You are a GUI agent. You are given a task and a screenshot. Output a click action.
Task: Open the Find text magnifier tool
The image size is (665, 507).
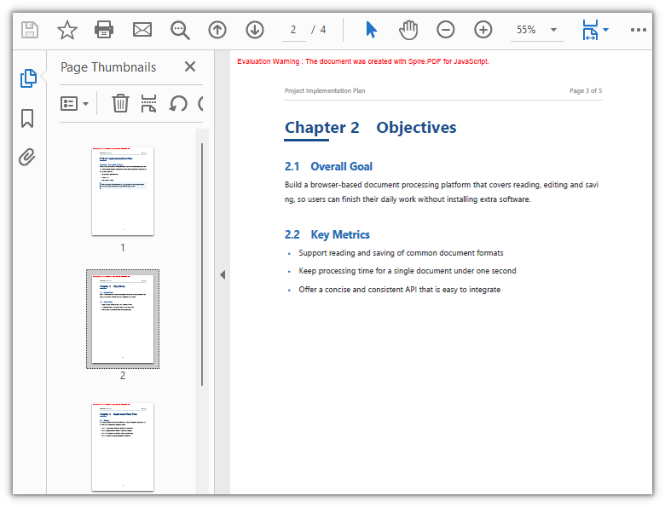[180, 30]
